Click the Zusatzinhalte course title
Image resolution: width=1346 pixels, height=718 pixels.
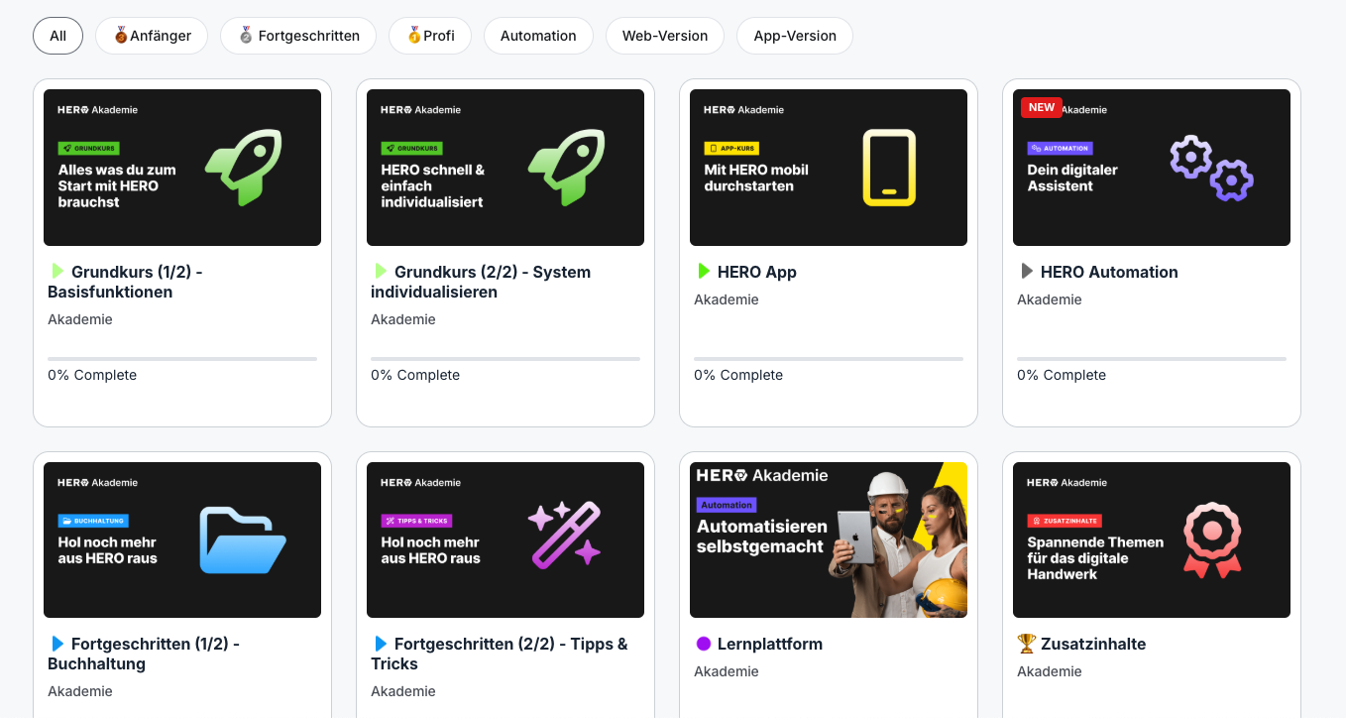[x=1093, y=644]
